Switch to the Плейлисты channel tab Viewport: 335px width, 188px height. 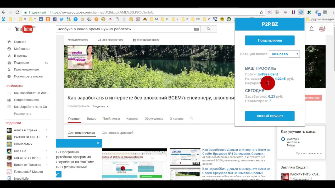click(111, 119)
